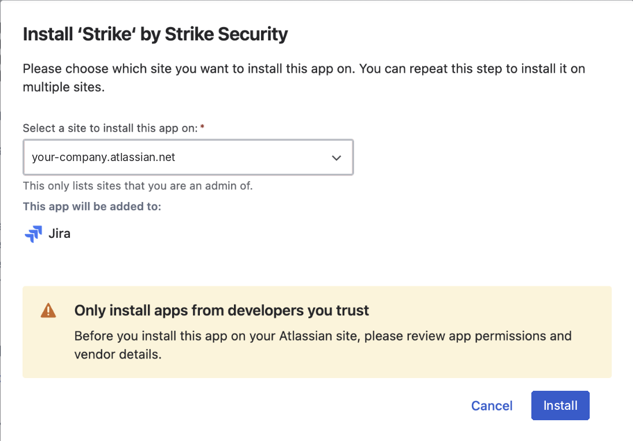This screenshot has height=441, width=633.
Task: Select the 'Jira' product label
Action: [59, 234]
